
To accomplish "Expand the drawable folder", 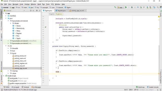I will pos(8,48).
